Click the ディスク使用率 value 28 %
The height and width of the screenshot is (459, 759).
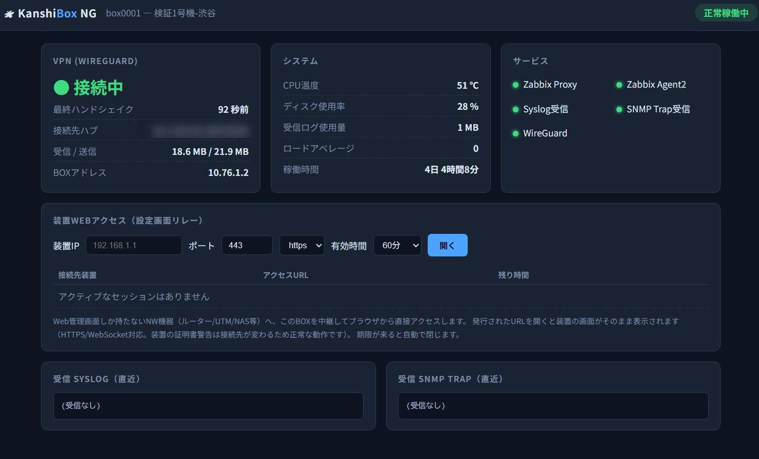point(468,107)
